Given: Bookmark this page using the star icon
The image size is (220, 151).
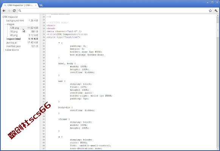Looking at the screenshot, I should coord(210,11).
